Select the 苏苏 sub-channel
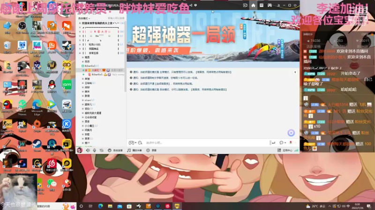This screenshot has width=375, height=210. pyautogui.click(x=87, y=62)
